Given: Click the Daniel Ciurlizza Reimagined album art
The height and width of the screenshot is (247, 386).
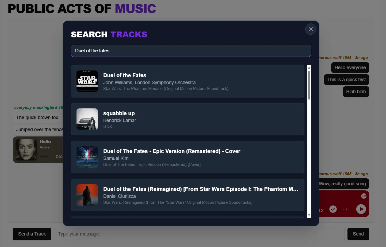Looking at the screenshot, I should coord(87,195).
